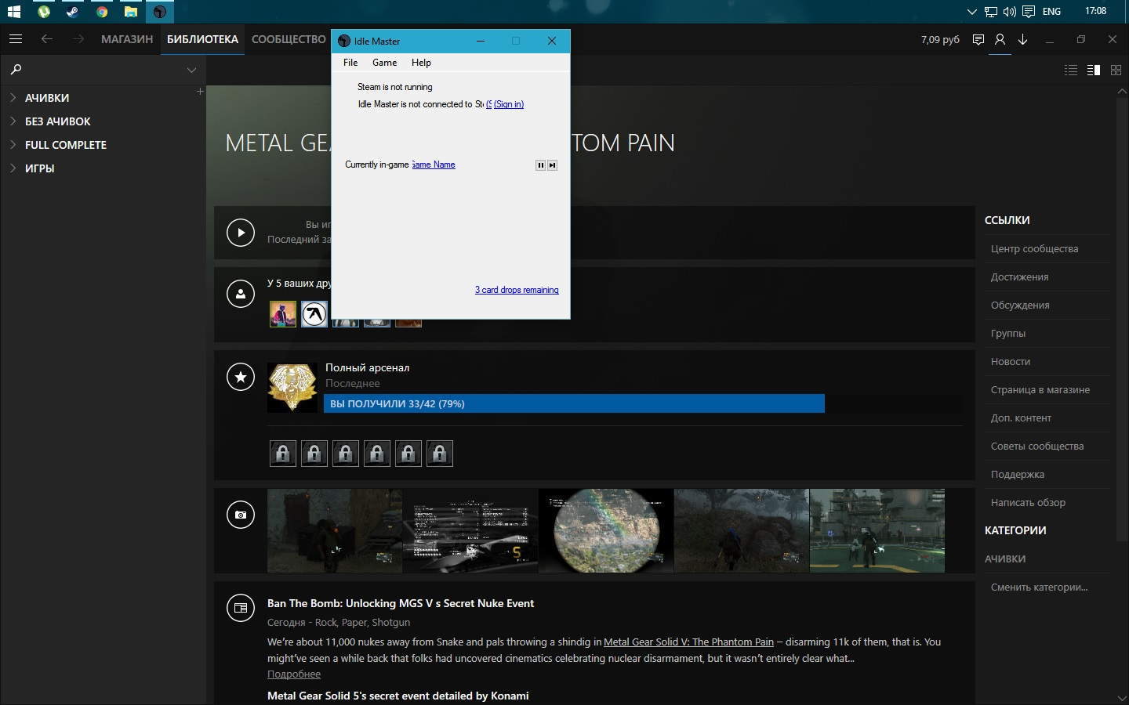Skip to next game in Idle Master

tap(553, 165)
